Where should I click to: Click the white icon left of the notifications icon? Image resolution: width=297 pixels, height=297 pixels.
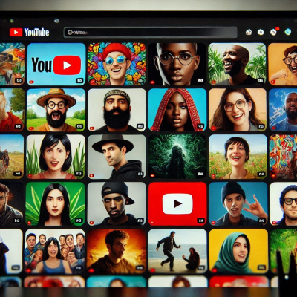pos(261,32)
